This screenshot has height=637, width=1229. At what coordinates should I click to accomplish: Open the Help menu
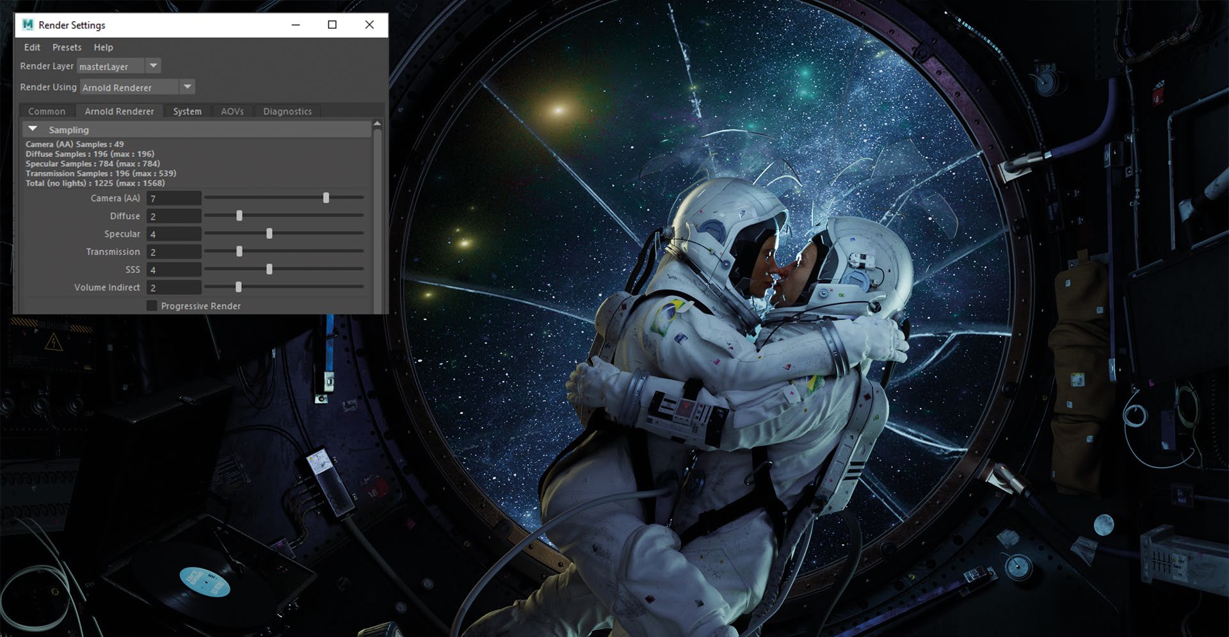[x=103, y=47]
